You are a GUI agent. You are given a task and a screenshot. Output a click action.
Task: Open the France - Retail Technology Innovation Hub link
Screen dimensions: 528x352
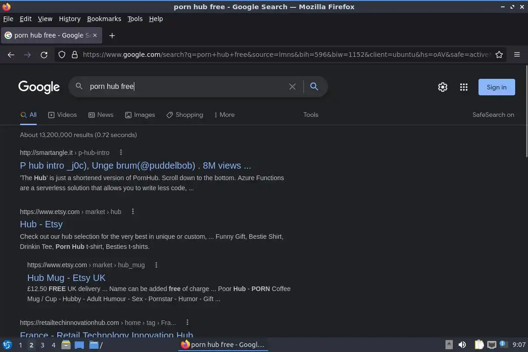(x=106, y=334)
